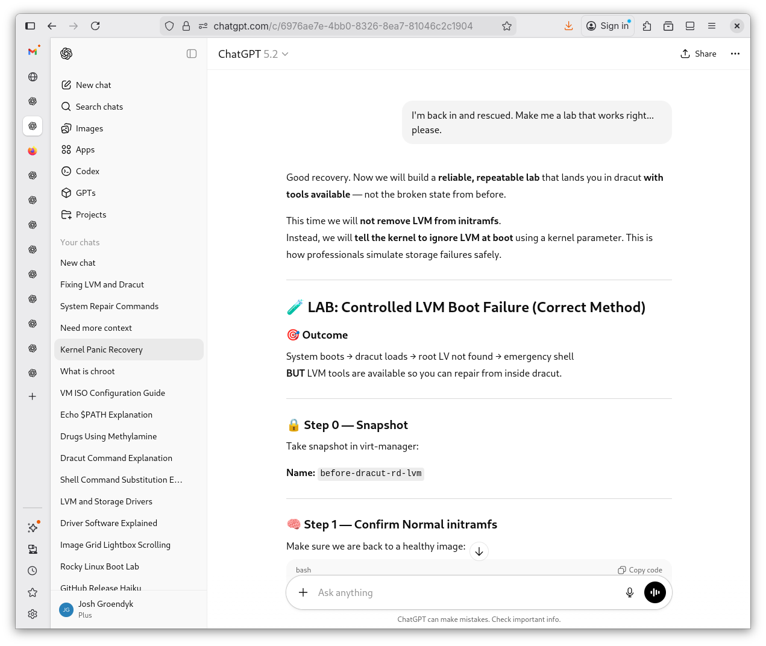Screen dimensions: 766x646
Task: Open the conversation options three-dot menu
Action: 735,54
